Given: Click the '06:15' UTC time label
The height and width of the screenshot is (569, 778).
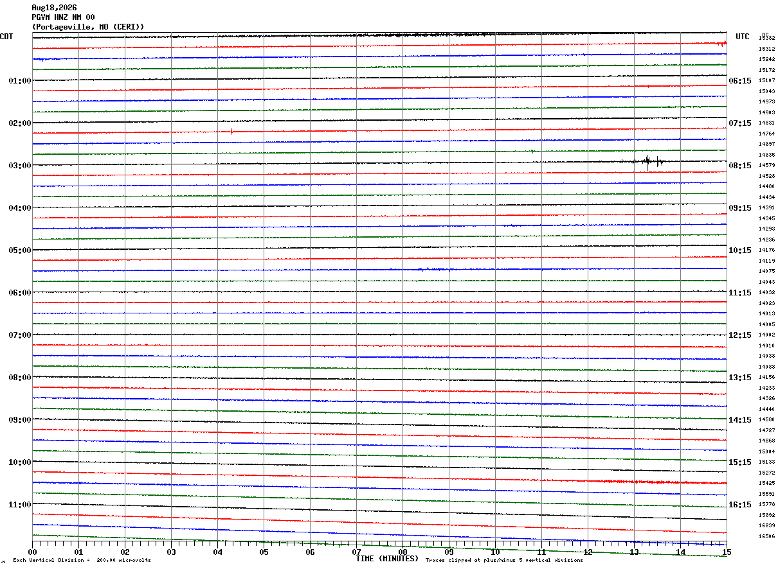Looking at the screenshot, I should tap(740, 81).
